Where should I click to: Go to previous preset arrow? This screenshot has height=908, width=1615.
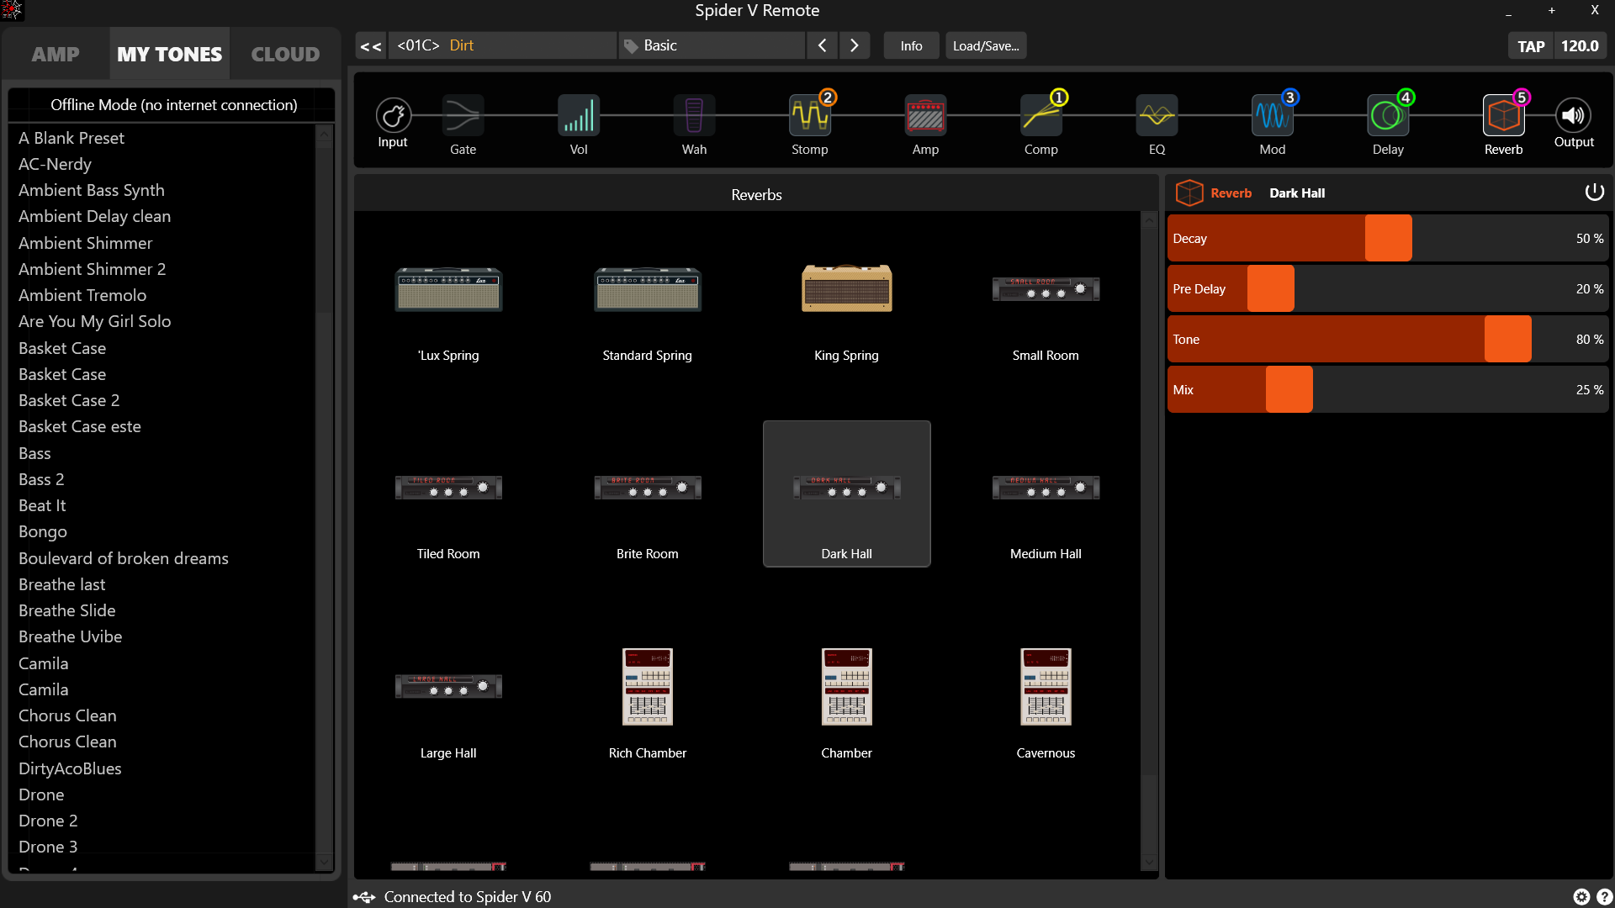coord(822,45)
